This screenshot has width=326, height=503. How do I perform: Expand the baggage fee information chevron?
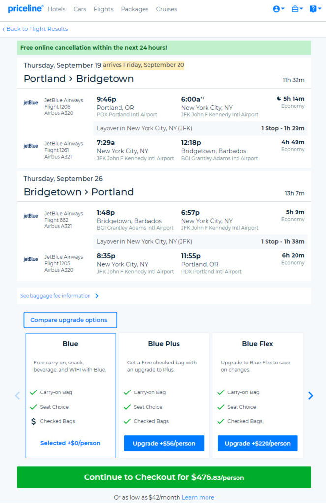click(x=97, y=296)
